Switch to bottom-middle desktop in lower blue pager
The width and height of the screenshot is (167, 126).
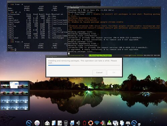click(x=14, y=106)
